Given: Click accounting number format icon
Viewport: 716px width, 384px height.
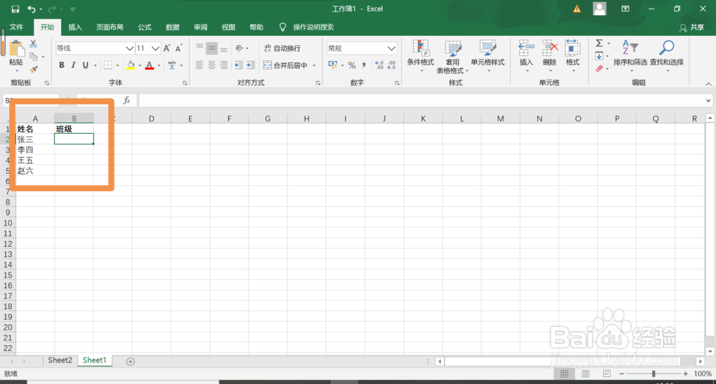Looking at the screenshot, I should click(333, 65).
